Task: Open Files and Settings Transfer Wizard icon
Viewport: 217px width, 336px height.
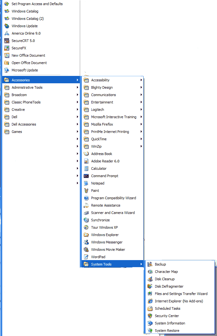Action: point(150,294)
